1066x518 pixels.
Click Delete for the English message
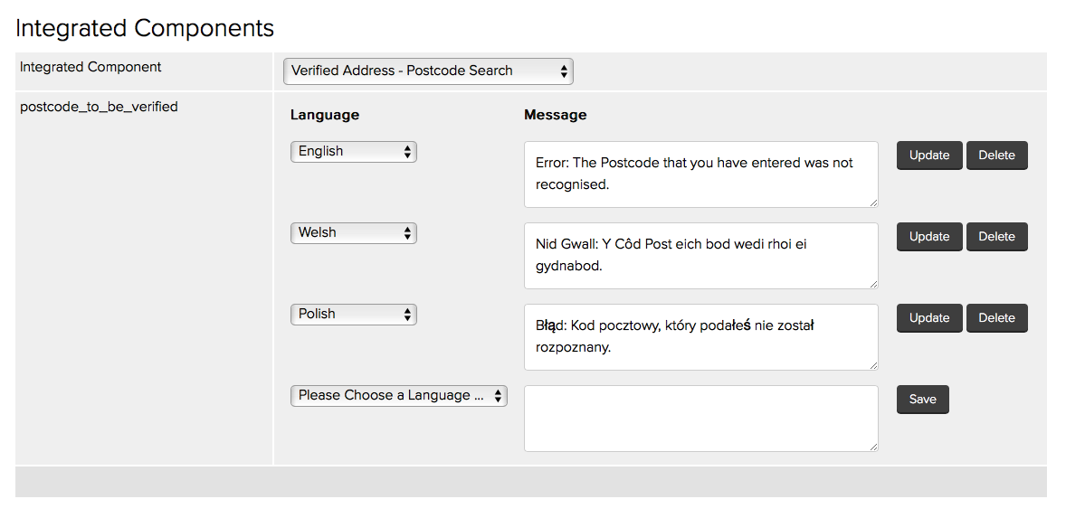click(996, 155)
